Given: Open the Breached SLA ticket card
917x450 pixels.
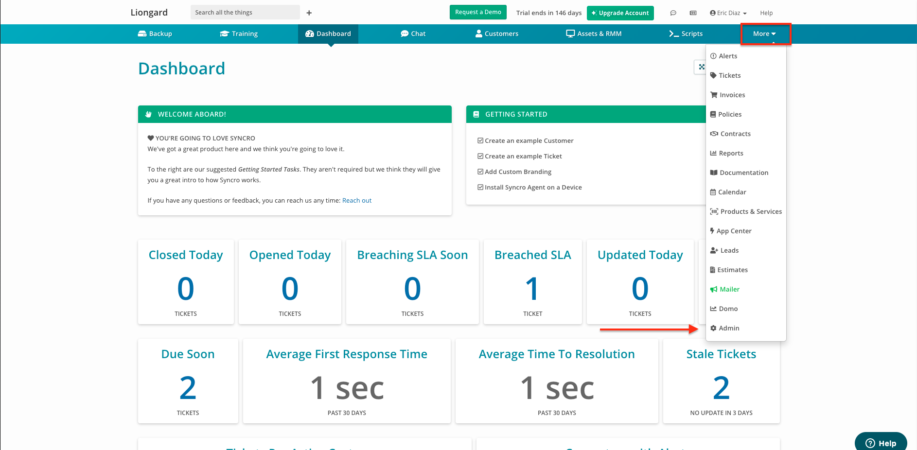Looking at the screenshot, I should (x=533, y=282).
